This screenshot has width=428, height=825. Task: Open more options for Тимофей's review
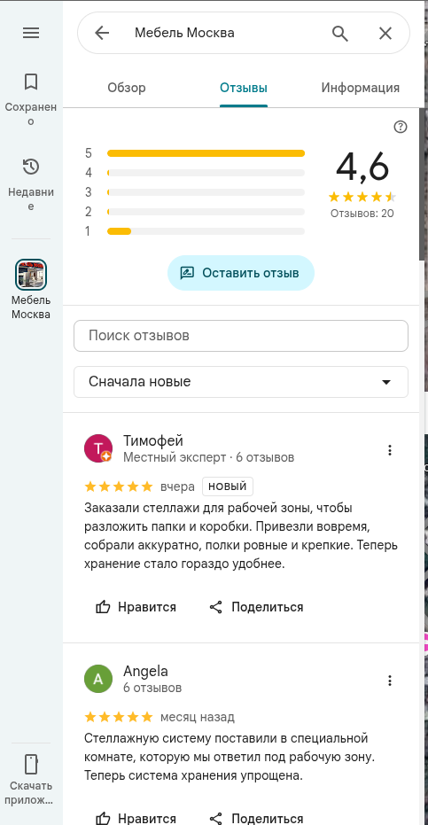pyautogui.click(x=390, y=450)
